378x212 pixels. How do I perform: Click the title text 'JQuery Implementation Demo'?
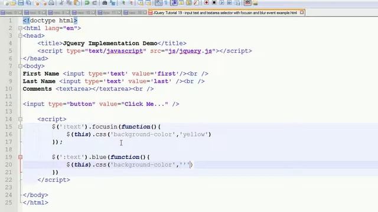[x=110, y=44]
